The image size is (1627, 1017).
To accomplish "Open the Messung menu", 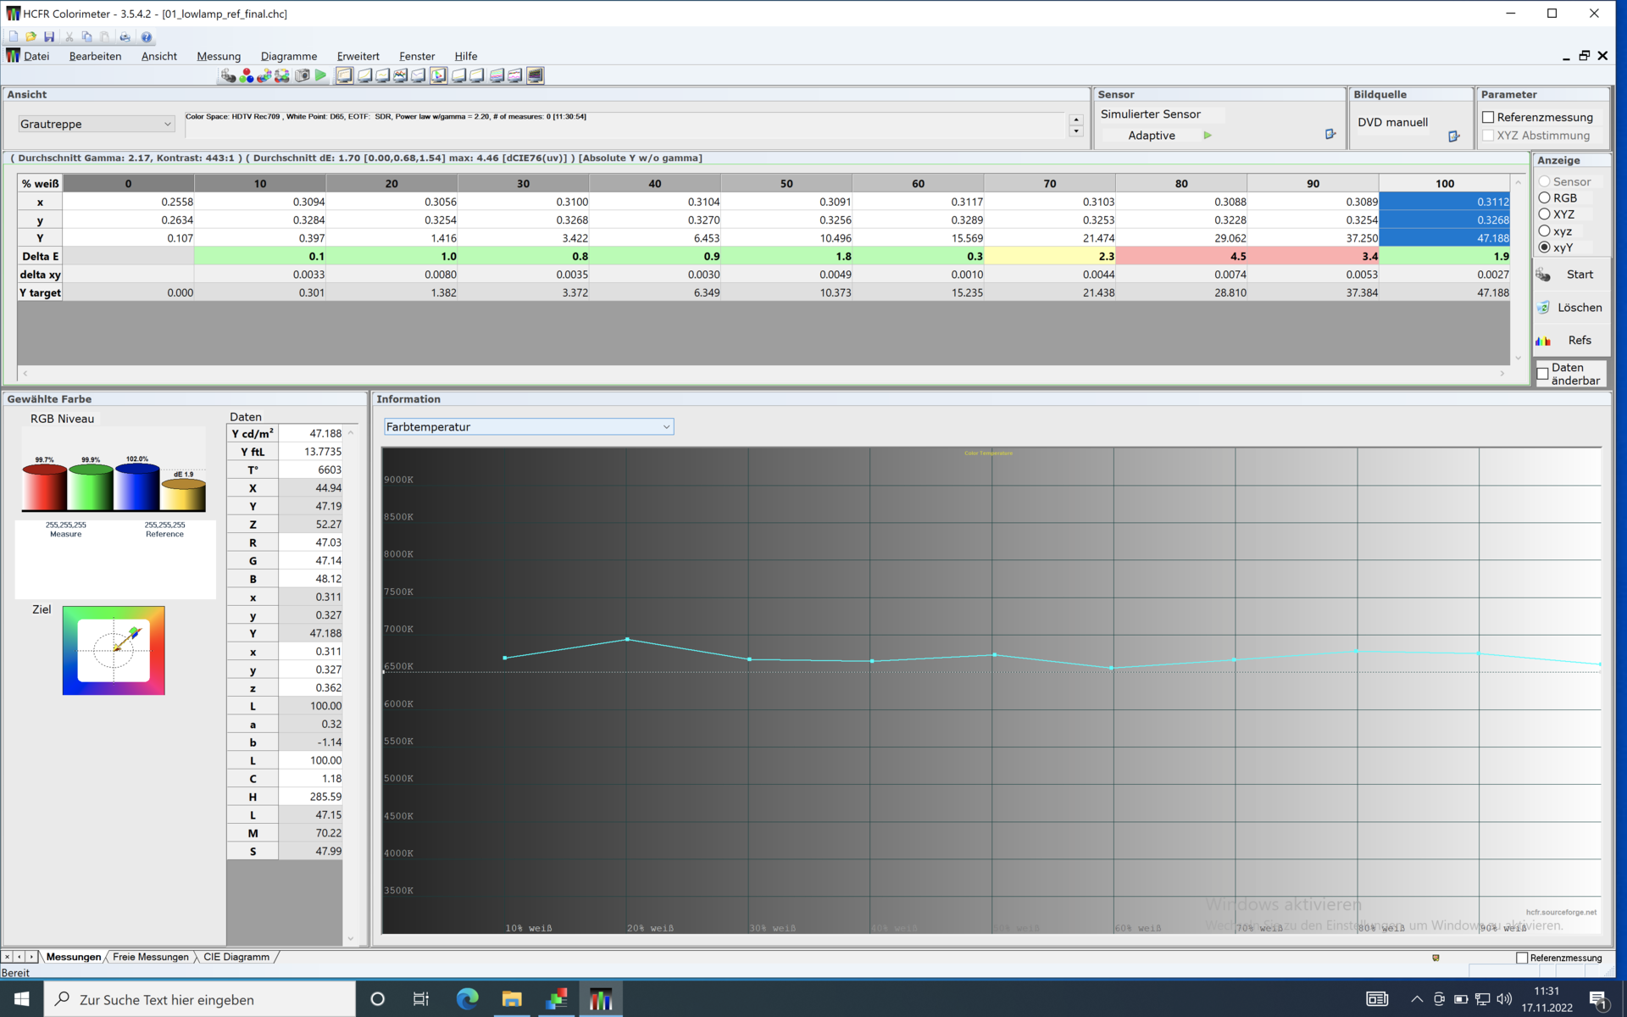I will pos(219,56).
